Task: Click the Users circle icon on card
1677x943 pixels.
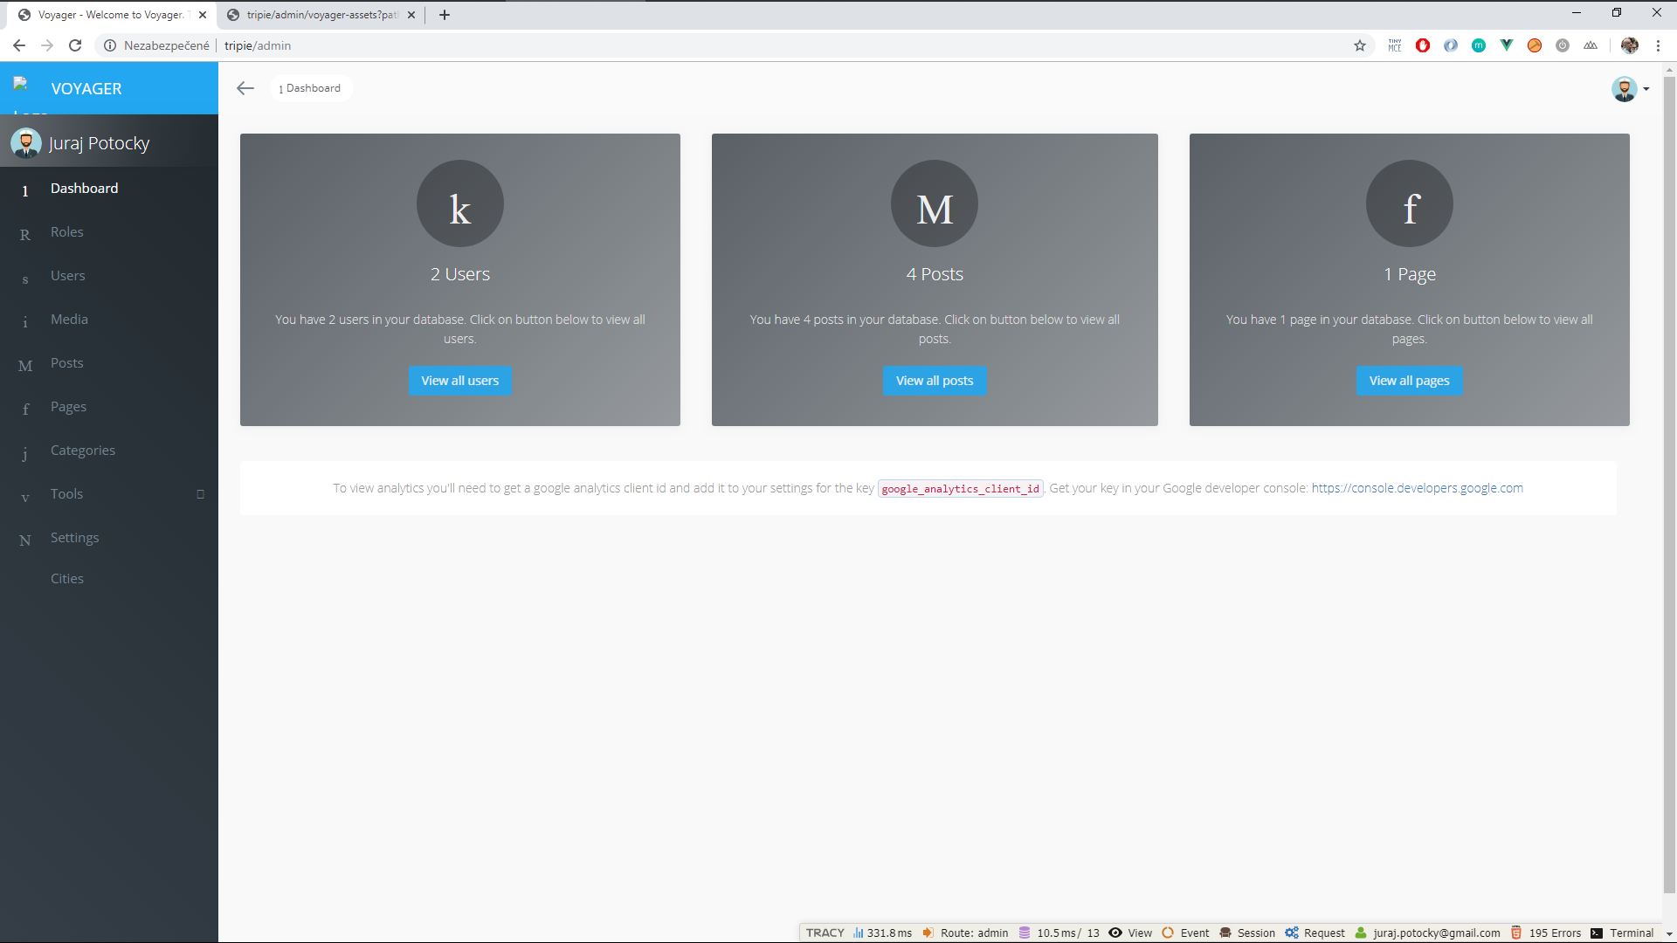Action: coord(460,203)
